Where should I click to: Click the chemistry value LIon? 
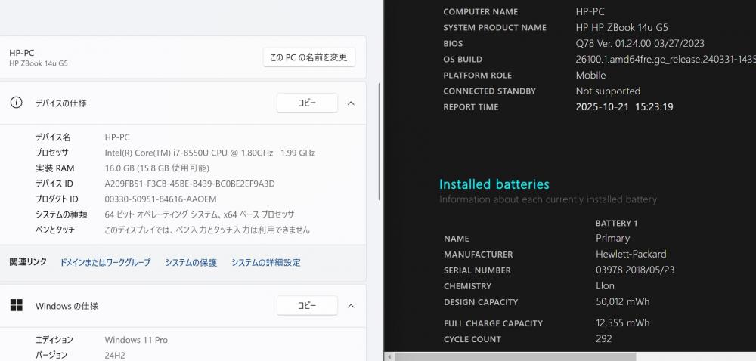[x=605, y=286]
